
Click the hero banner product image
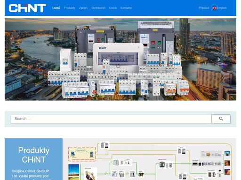click(x=120, y=60)
